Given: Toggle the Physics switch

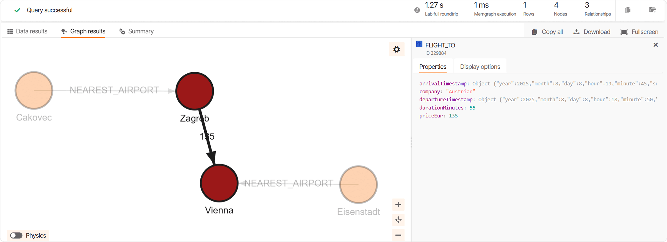Looking at the screenshot, I should [16, 235].
